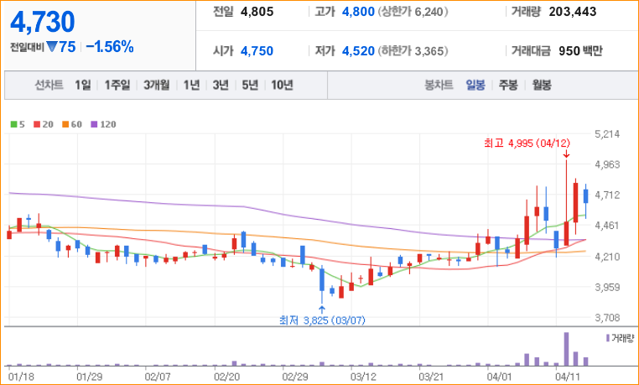Switch to 월봉 monthly candle chart
The width and height of the screenshot is (639, 385).
click(x=542, y=85)
